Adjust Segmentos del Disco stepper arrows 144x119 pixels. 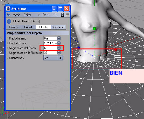point(59,48)
